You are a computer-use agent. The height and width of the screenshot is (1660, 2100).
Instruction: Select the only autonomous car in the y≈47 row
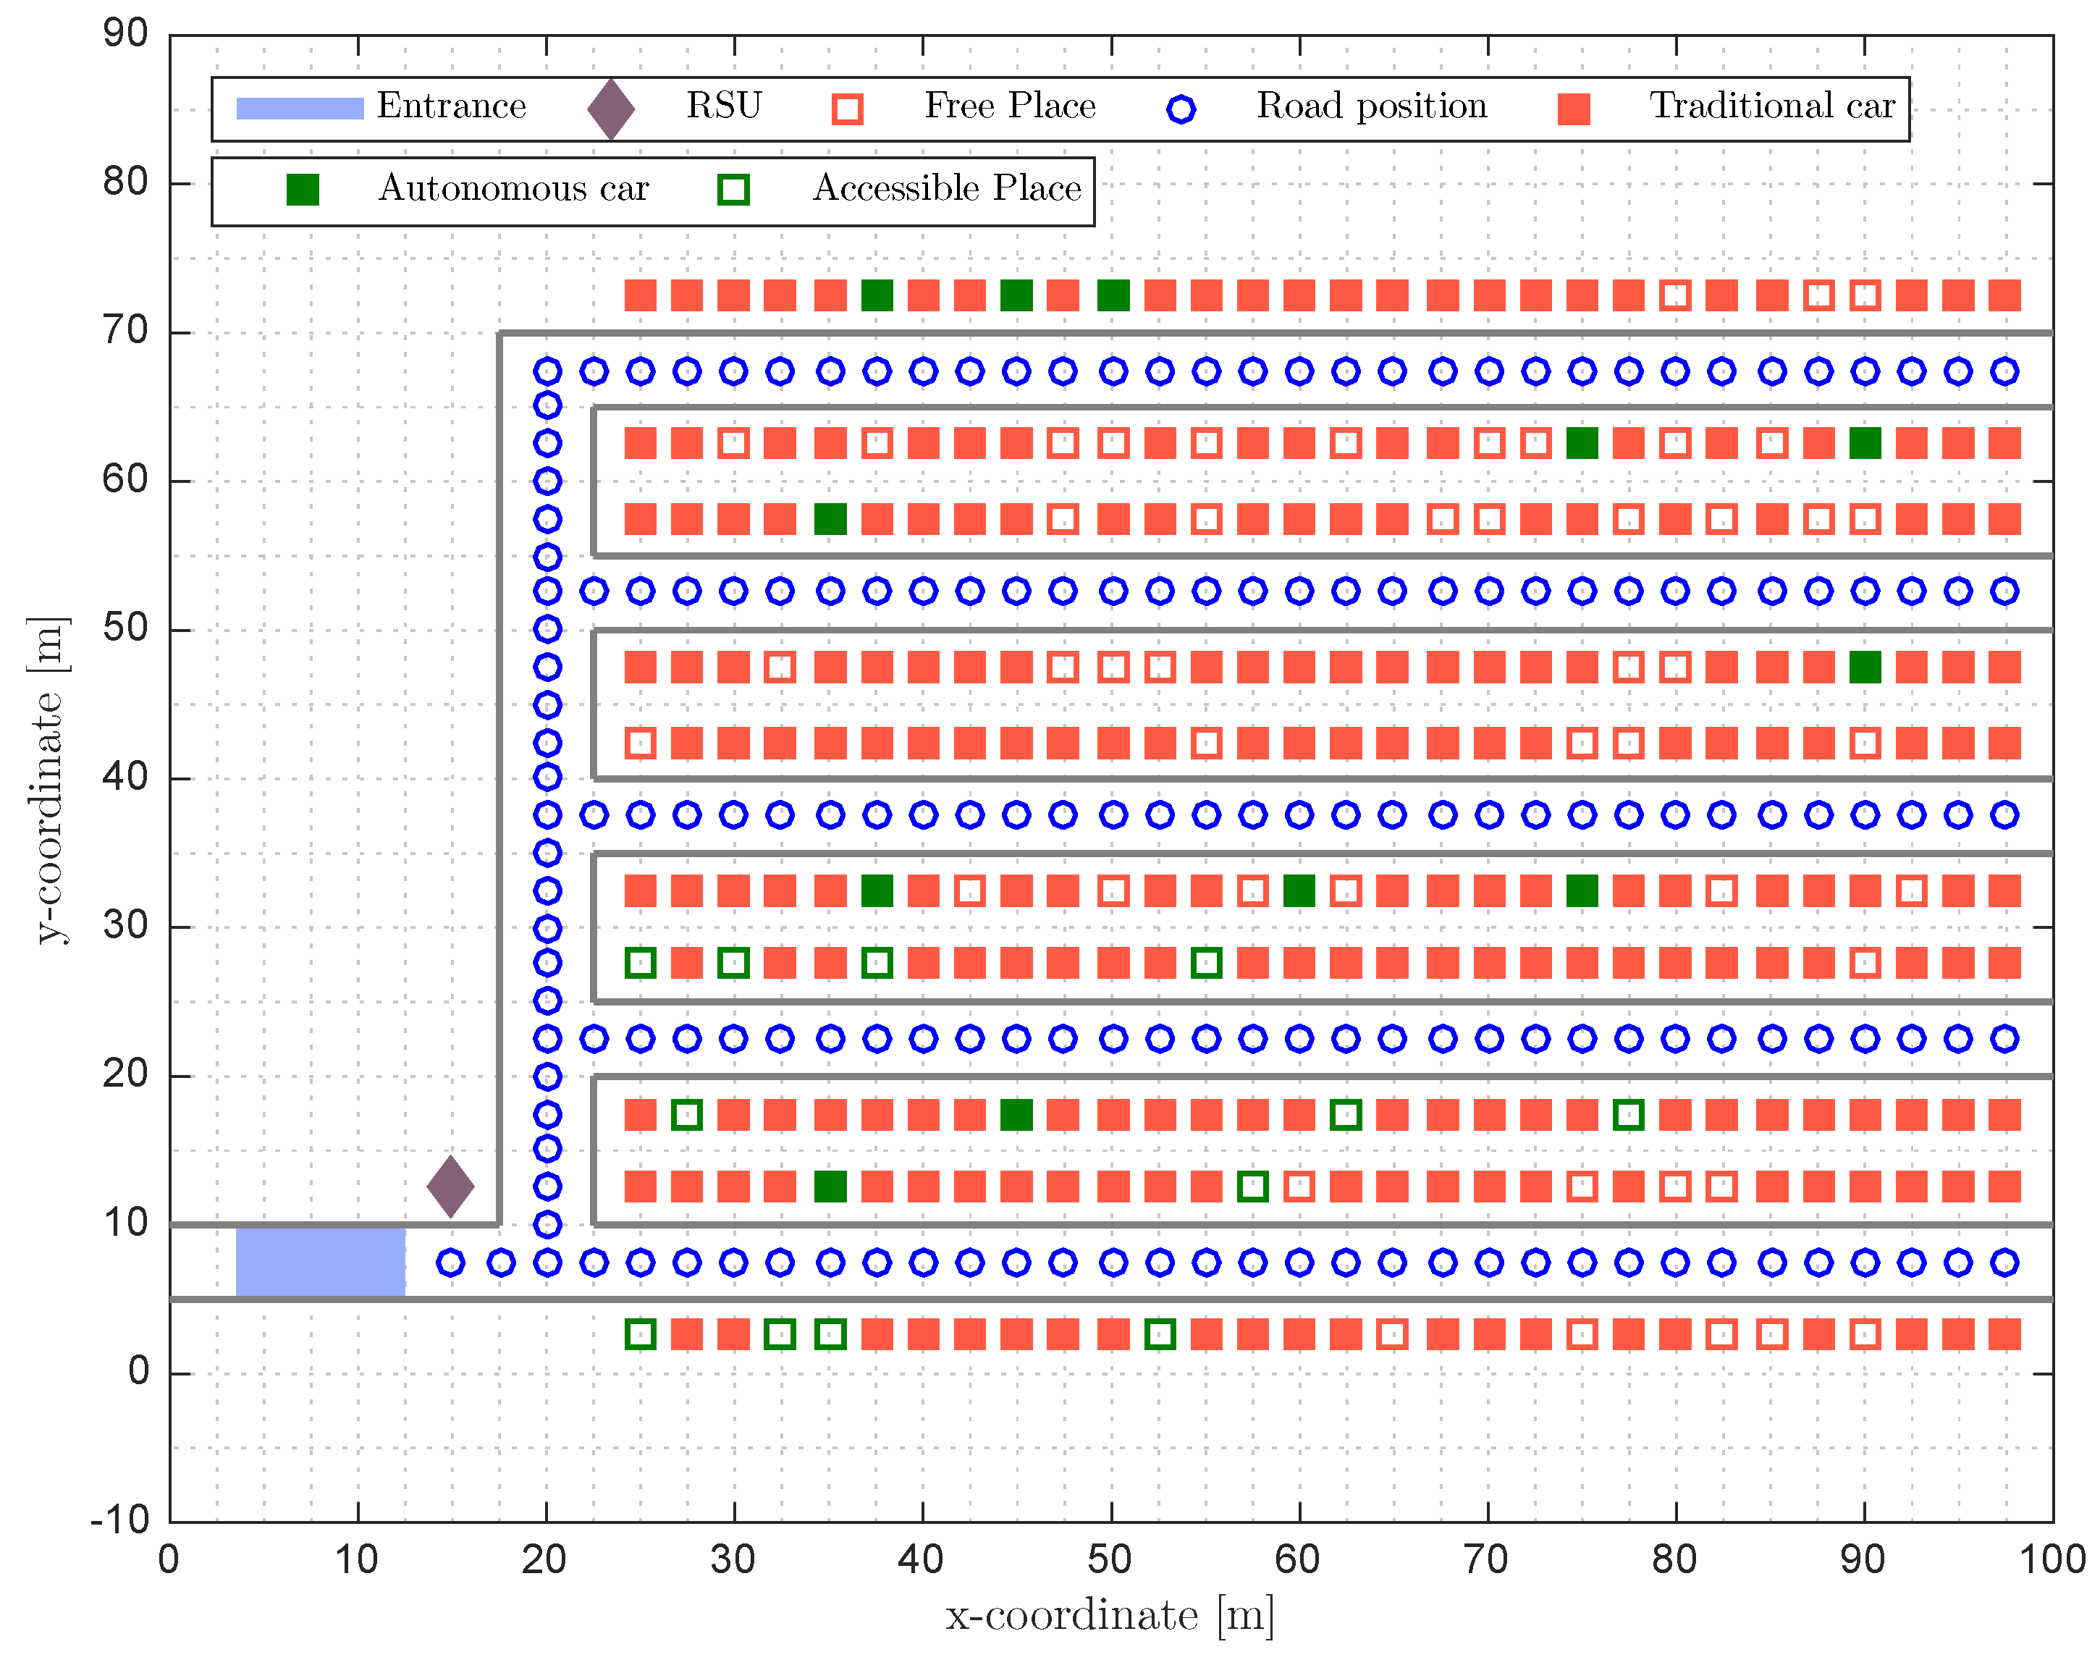(1864, 667)
